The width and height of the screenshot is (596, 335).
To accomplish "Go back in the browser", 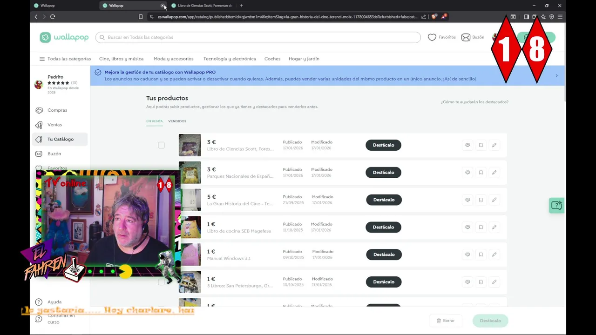I will (x=36, y=17).
